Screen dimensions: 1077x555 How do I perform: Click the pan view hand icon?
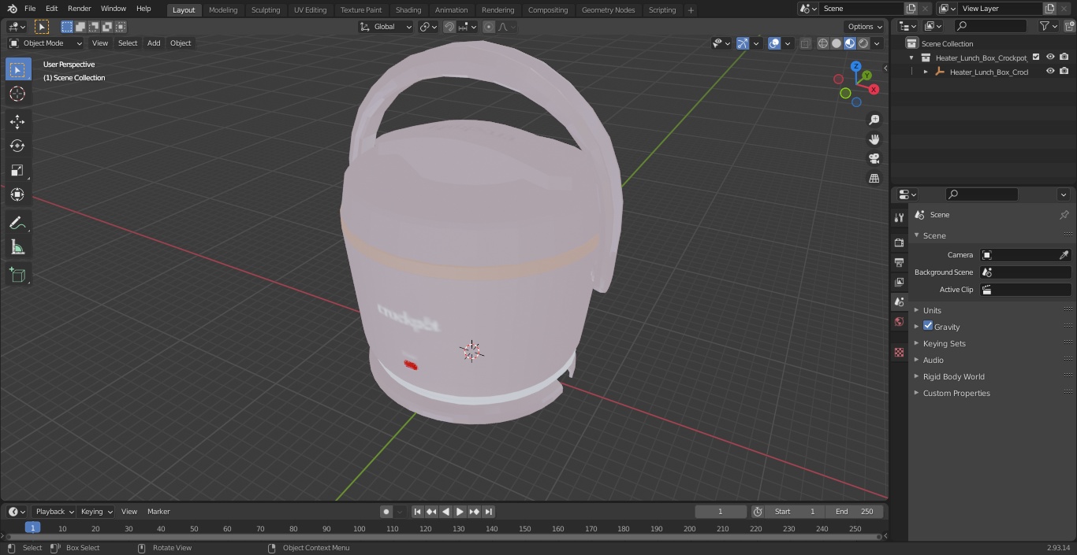click(874, 139)
